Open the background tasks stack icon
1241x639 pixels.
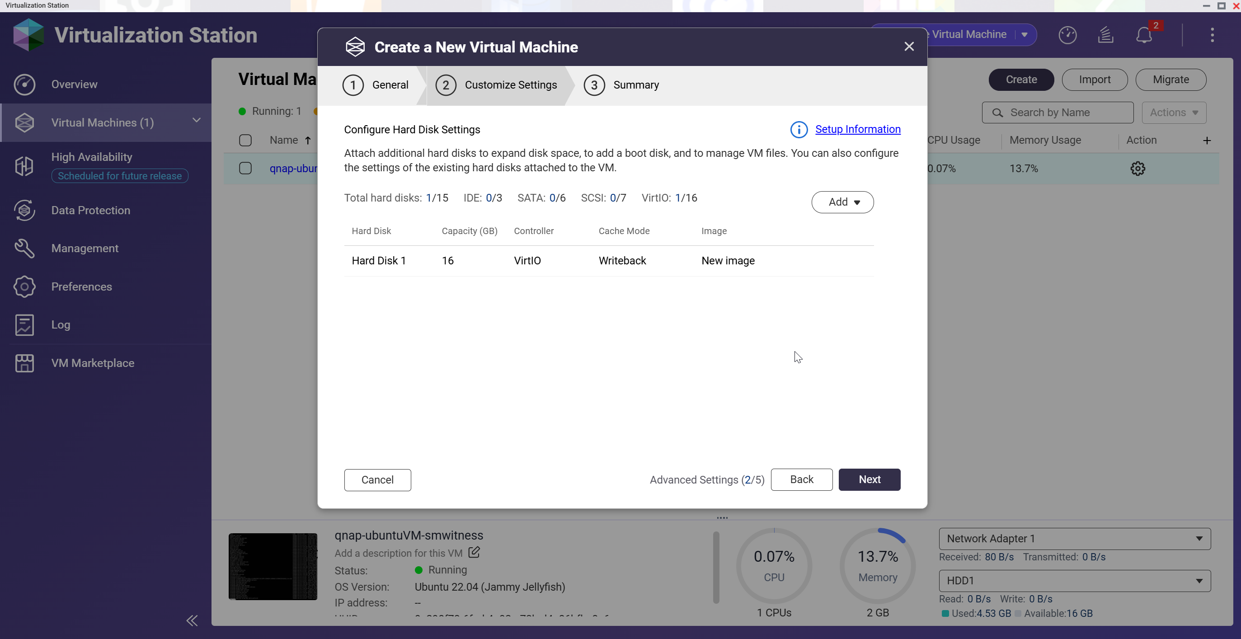click(1105, 35)
